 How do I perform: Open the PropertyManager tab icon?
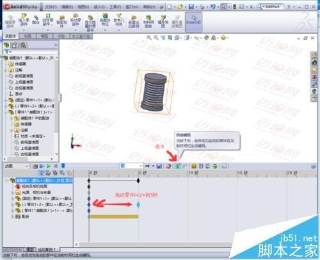(15, 45)
